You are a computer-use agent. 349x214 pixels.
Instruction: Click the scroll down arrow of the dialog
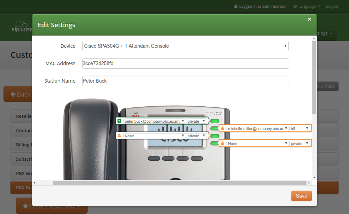[x=314, y=177]
